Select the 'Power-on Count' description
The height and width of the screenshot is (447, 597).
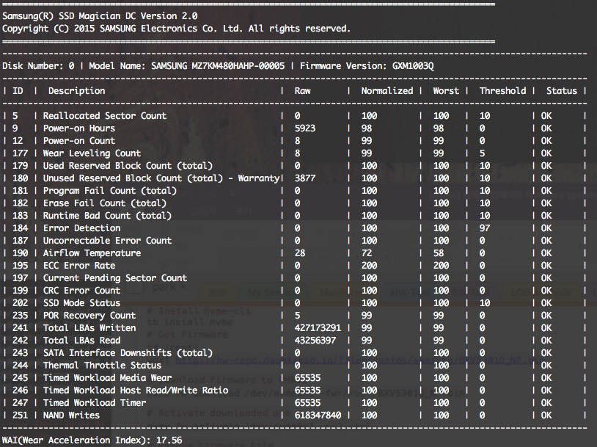[x=78, y=141]
